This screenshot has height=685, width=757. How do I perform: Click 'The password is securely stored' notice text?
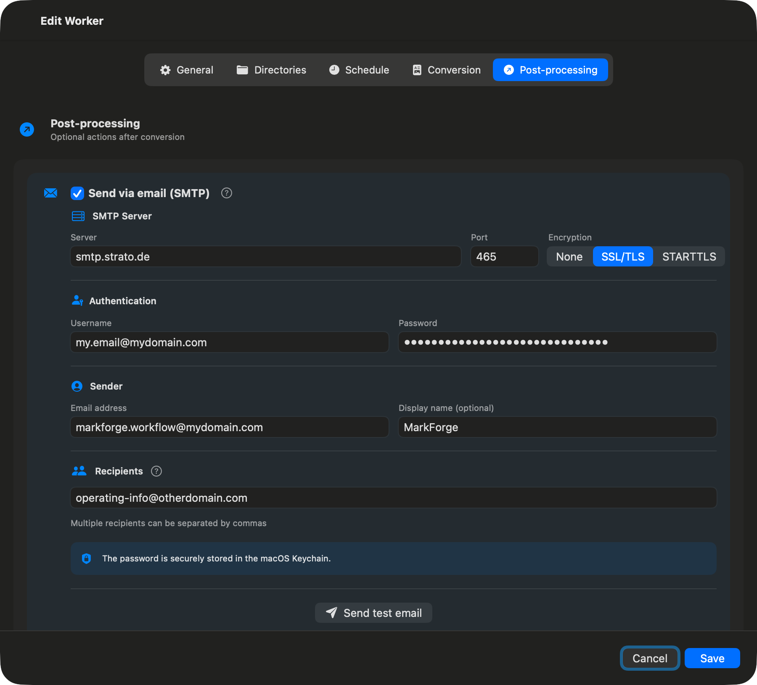[217, 559]
